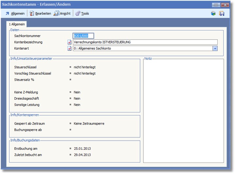
Task: Toggle the checkmark beside Kontenbezeichnung
Action: point(70,42)
